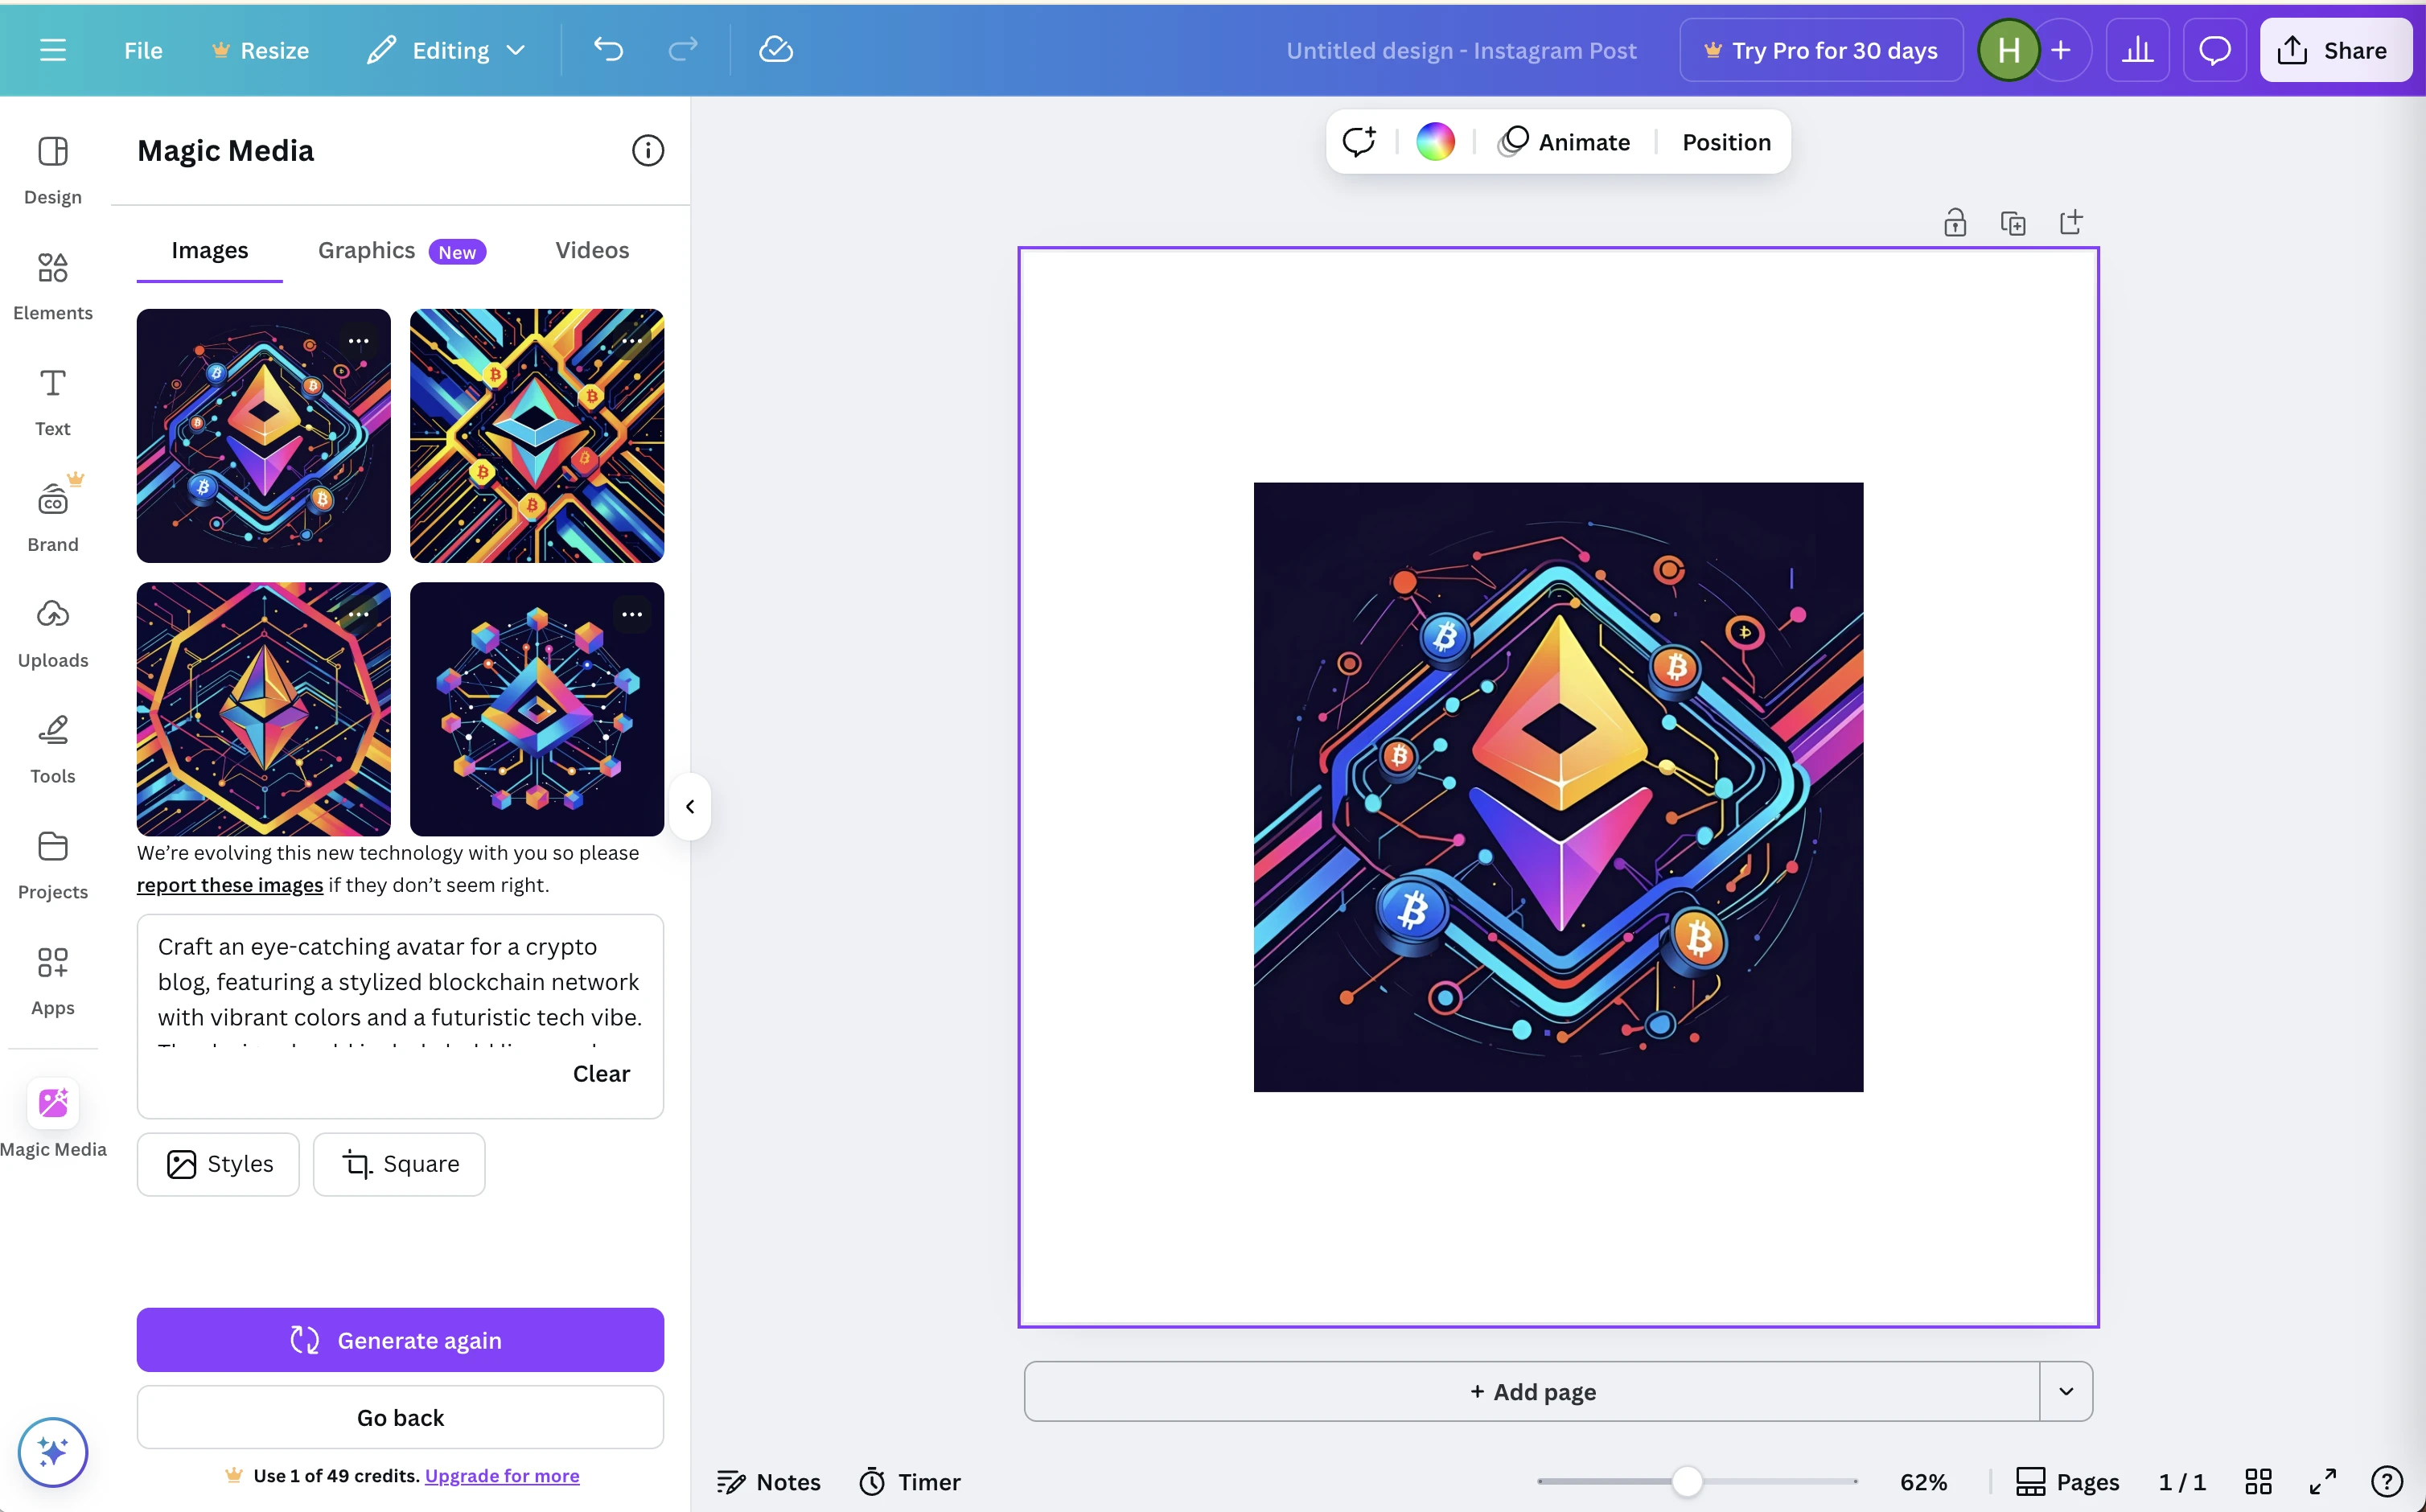Open the Design sidebar panel

tap(53, 169)
